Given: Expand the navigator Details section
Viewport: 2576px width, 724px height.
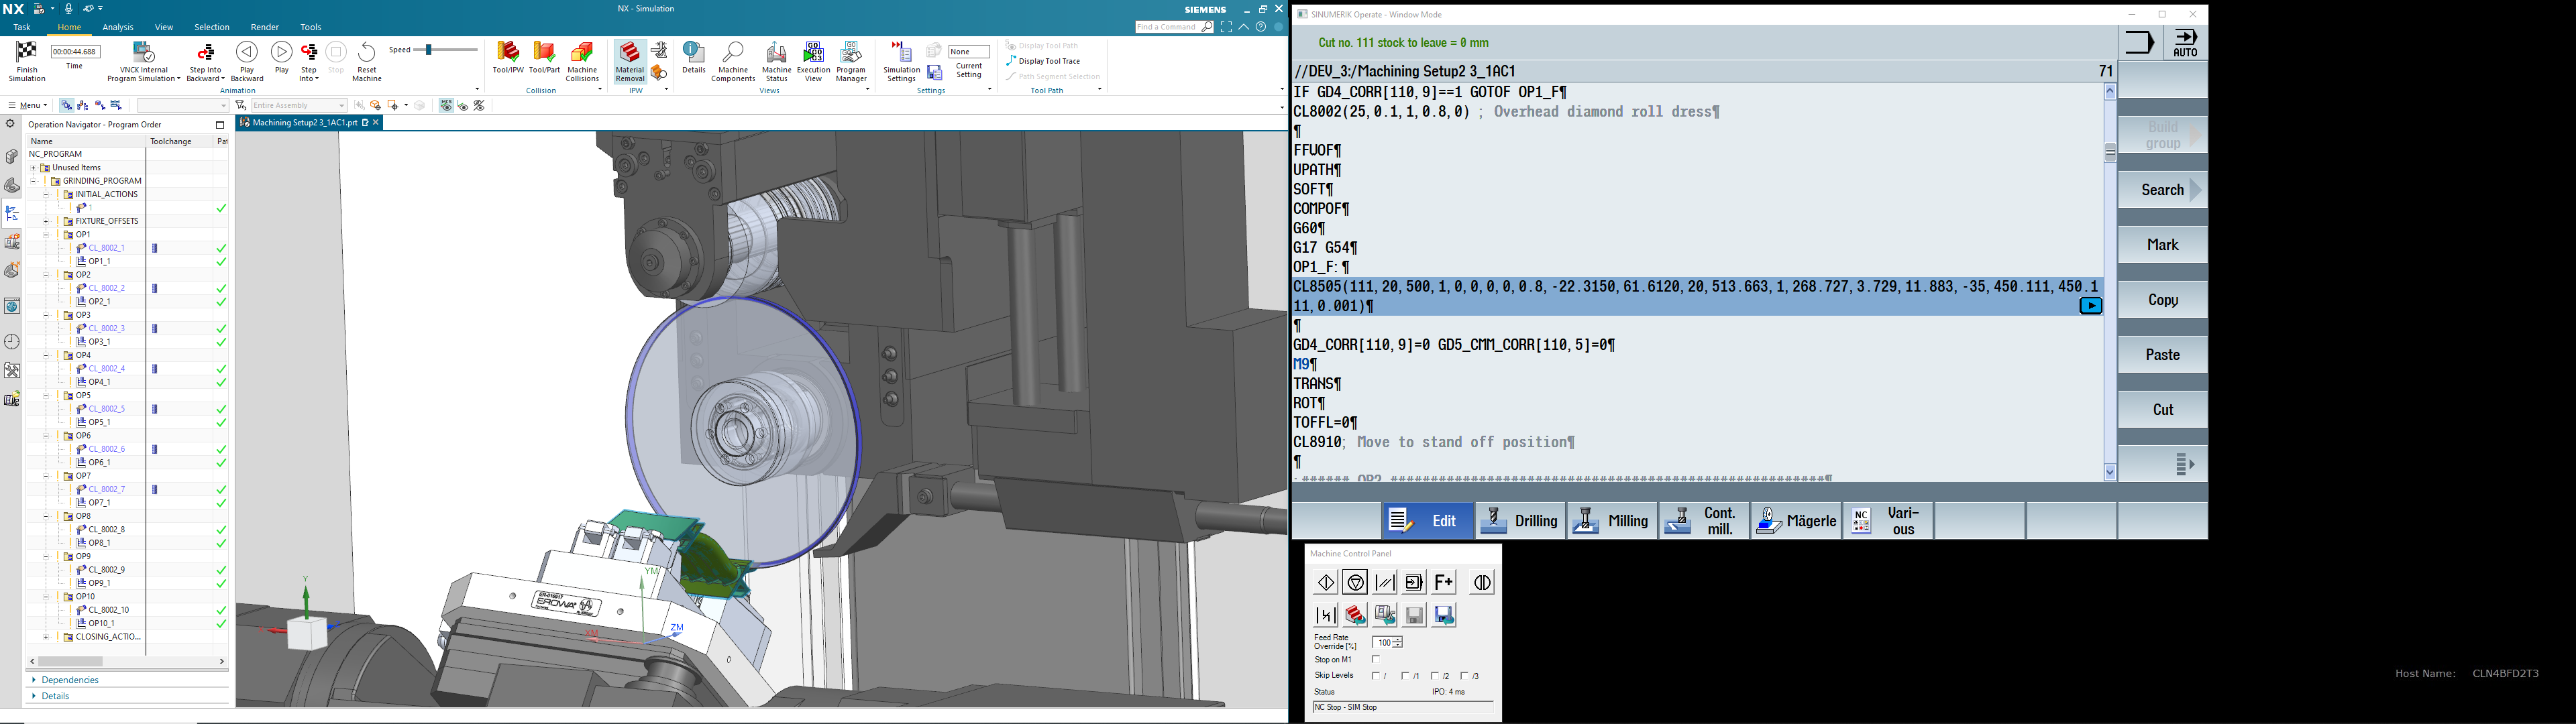Looking at the screenshot, I should click(55, 696).
